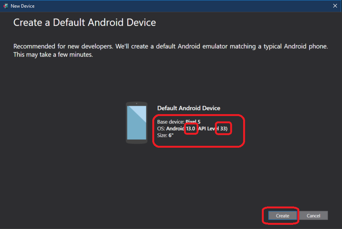342x229 pixels.
Task: Click the Cancel button
Action: pos(313,216)
